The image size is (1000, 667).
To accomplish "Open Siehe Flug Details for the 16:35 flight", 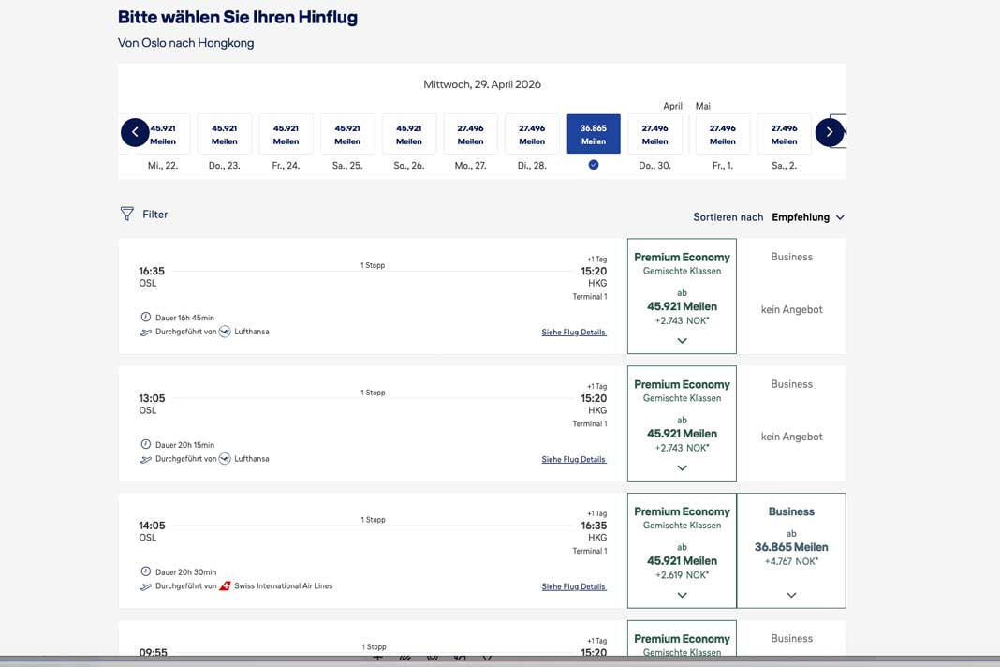I will point(573,332).
